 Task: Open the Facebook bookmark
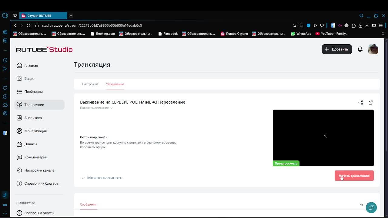point(168,34)
